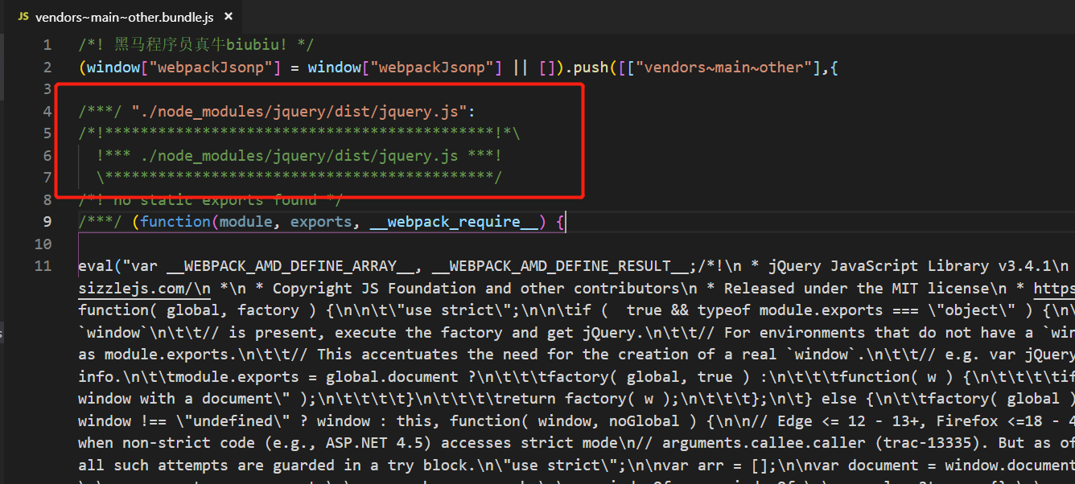The height and width of the screenshot is (484, 1075).
Task: Click the module parameter on line 9
Action: pyautogui.click(x=246, y=222)
